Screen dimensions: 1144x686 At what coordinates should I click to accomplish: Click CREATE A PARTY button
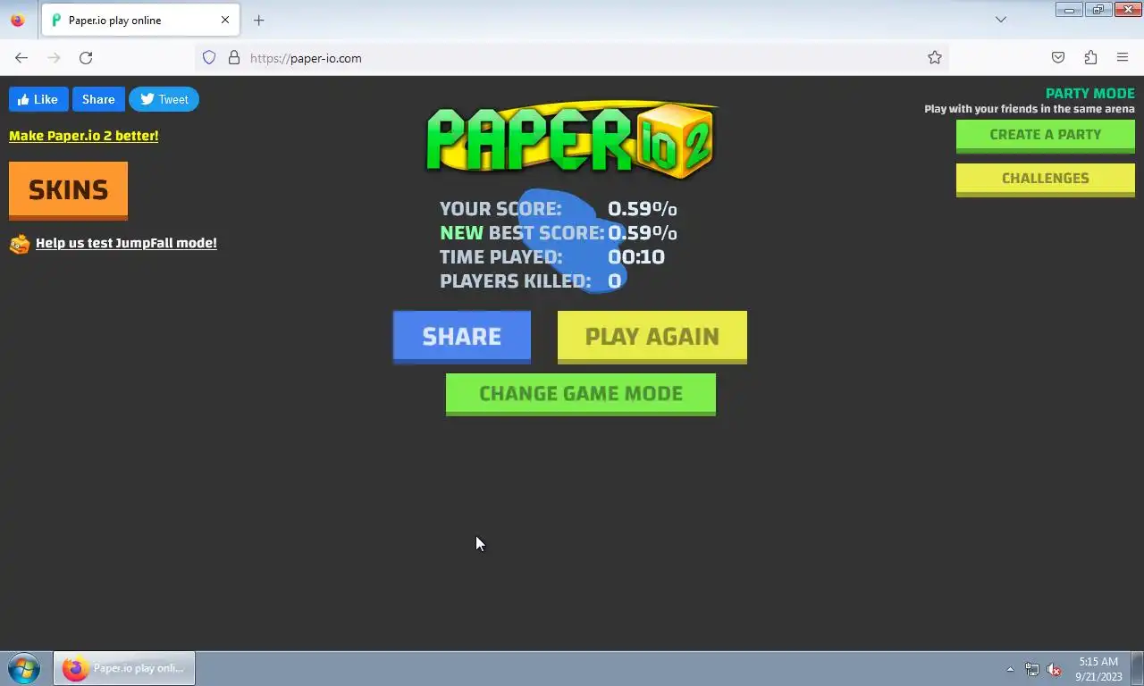click(1046, 135)
